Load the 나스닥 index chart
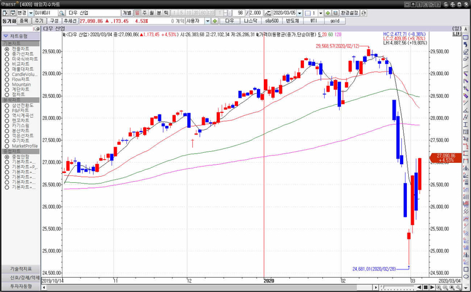This screenshot has height=292, width=471. [251, 21]
